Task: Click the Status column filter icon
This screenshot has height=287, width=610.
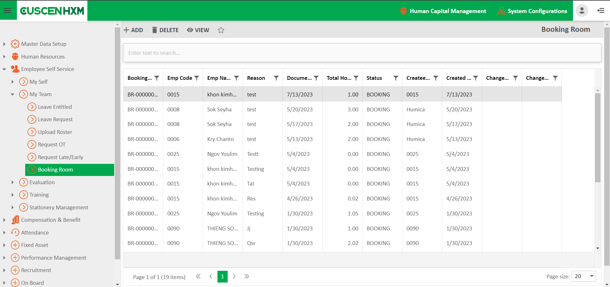Action: point(396,78)
